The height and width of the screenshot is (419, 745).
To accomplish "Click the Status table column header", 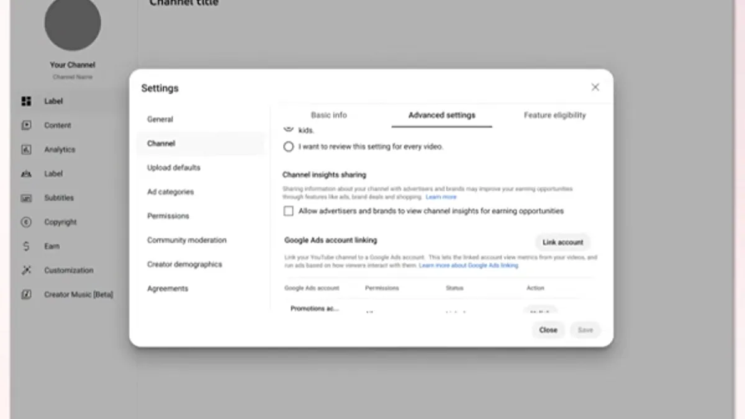I will 454,288.
